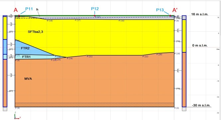Click the blue P13 label

tap(160, 10)
